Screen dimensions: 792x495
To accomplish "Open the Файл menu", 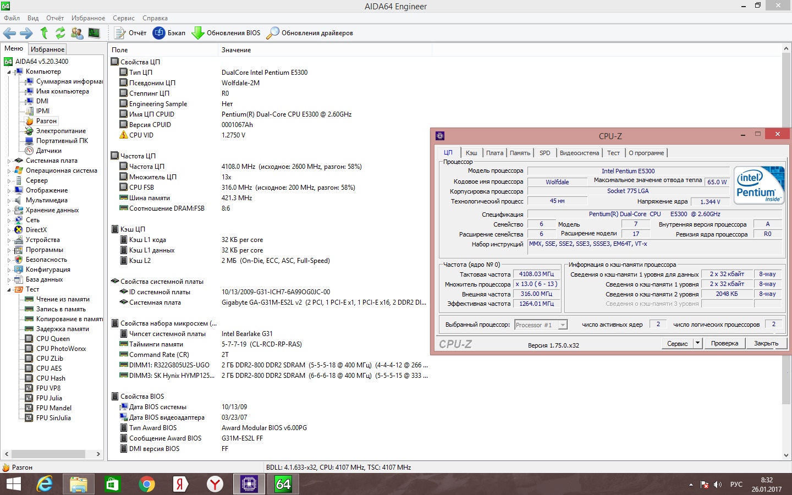I will tap(12, 18).
